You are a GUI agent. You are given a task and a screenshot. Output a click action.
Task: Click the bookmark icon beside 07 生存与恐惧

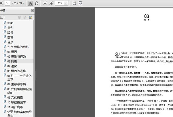pyautogui.click(x=5, y=84)
